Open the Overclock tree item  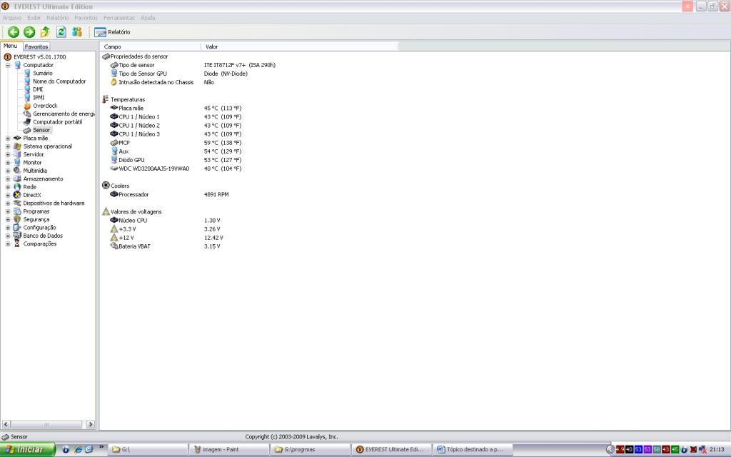[x=45, y=106]
